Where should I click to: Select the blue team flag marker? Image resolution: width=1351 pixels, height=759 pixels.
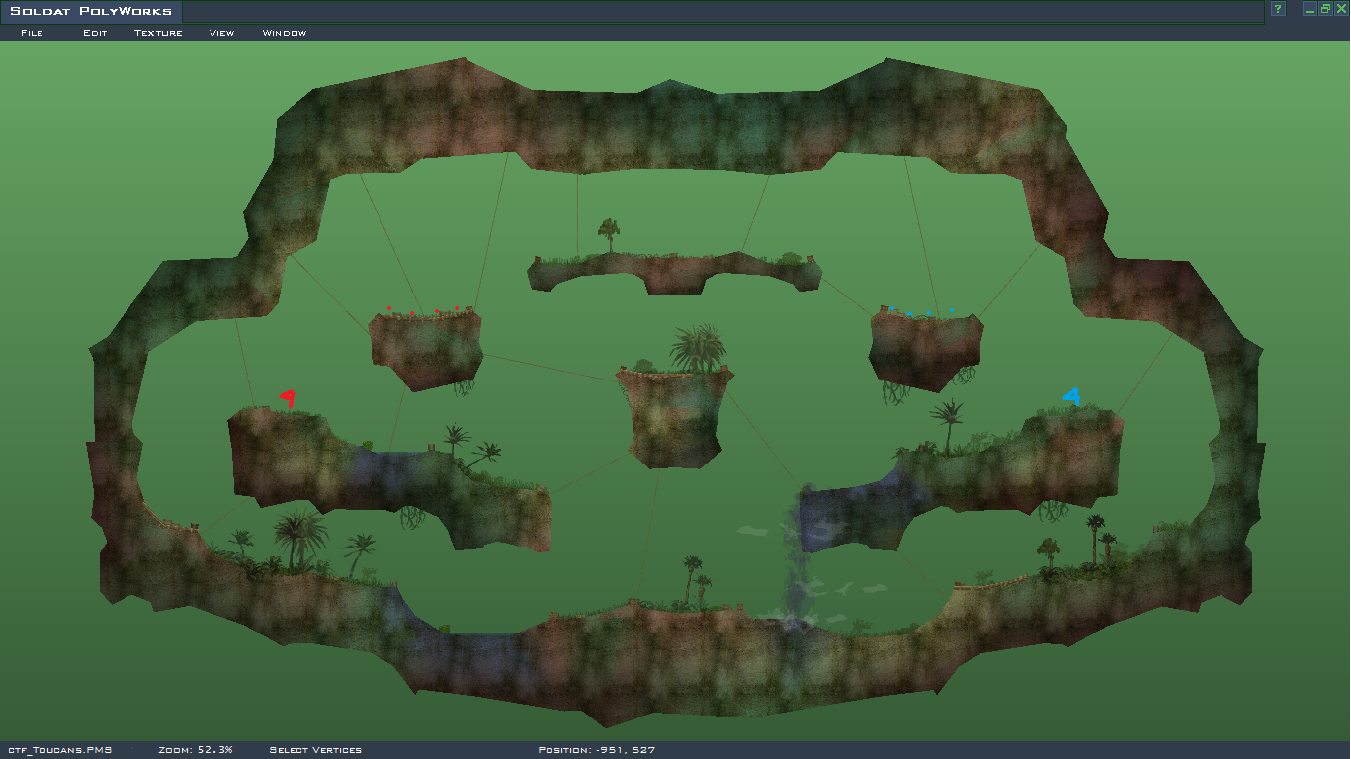(1071, 397)
